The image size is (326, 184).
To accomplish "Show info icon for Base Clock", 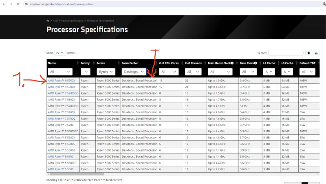I will pos(256,63).
